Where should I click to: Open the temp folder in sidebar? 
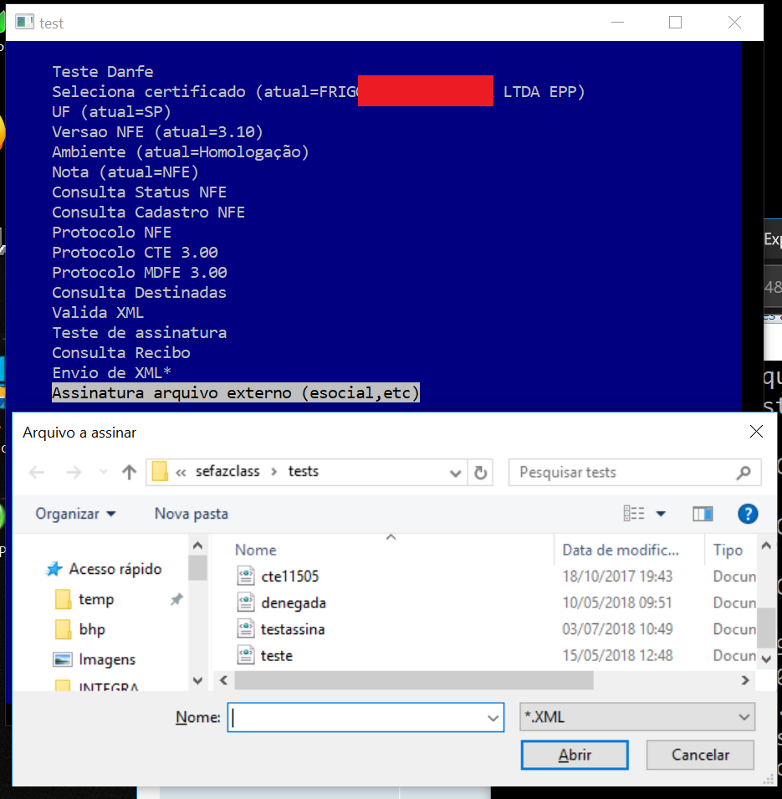pyautogui.click(x=96, y=599)
